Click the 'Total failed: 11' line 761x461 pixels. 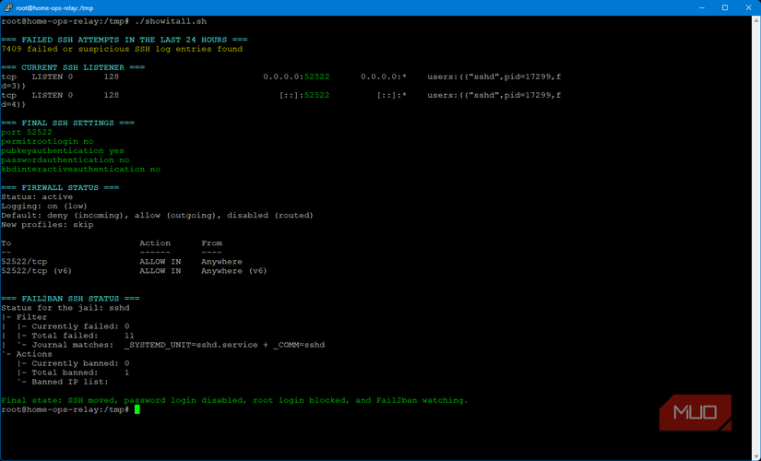point(76,336)
